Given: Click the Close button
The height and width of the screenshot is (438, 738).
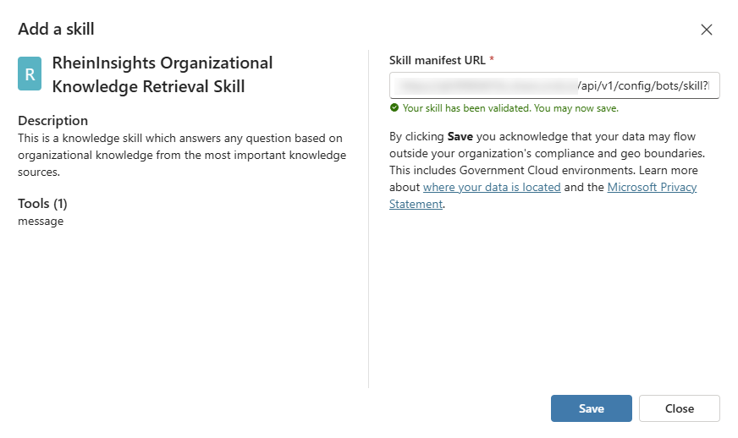Looking at the screenshot, I should 679,408.
